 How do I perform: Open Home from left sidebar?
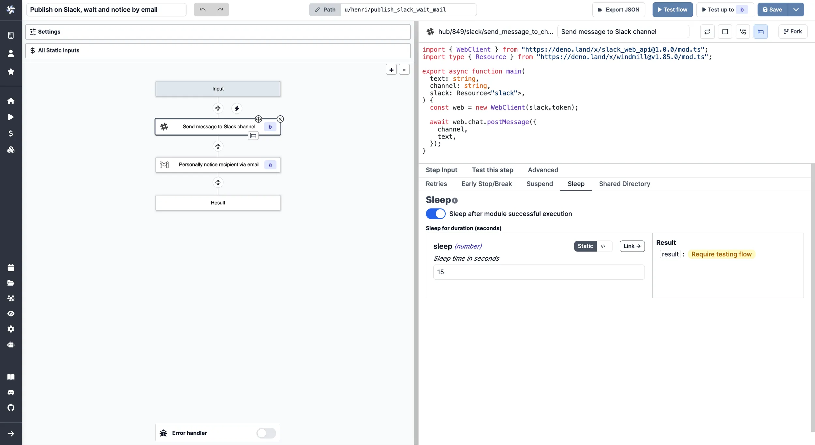point(11,101)
